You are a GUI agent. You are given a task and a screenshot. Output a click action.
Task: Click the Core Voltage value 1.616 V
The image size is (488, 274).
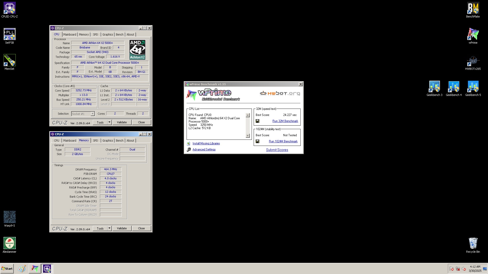115,57
